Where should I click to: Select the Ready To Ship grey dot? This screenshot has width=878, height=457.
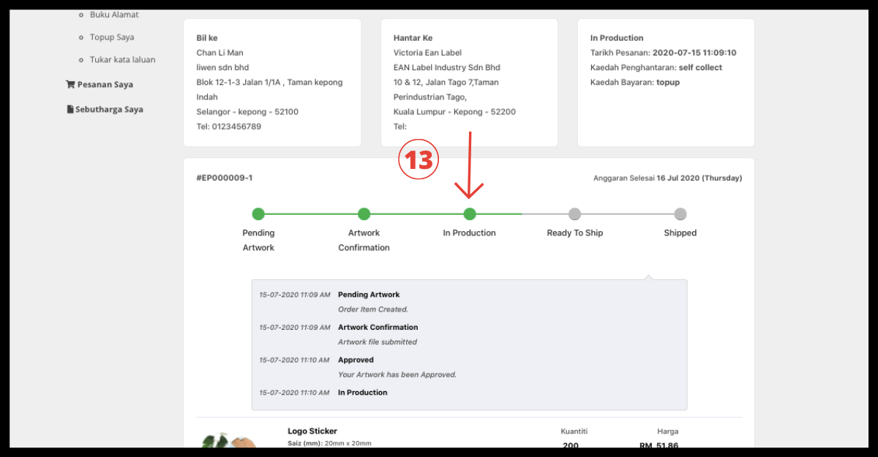575,214
